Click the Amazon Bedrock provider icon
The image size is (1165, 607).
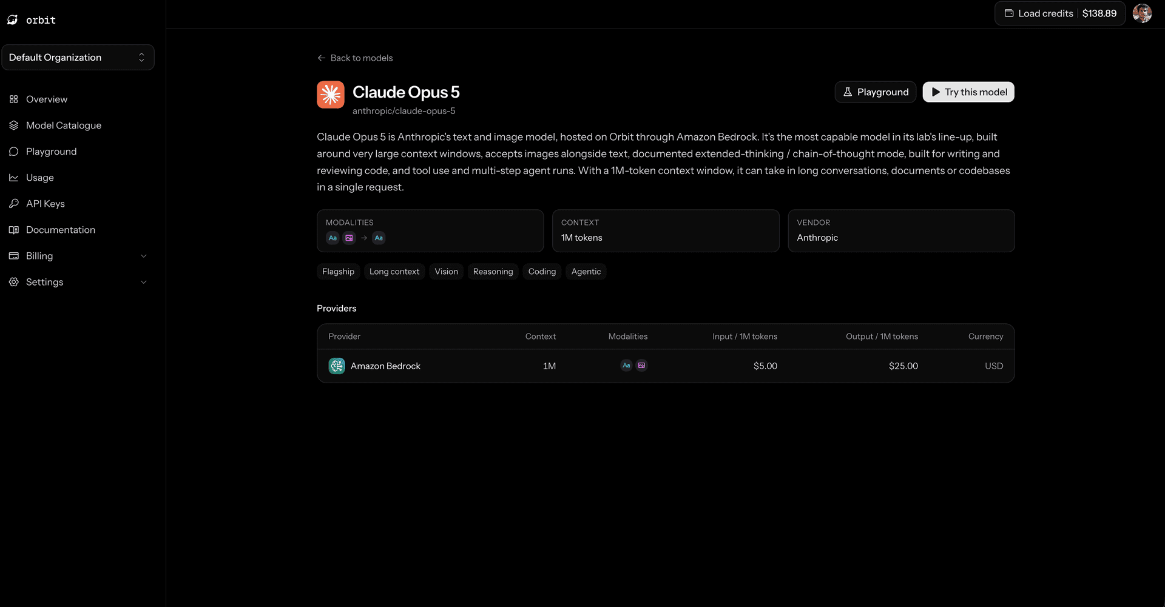pyautogui.click(x=337, y=366)
